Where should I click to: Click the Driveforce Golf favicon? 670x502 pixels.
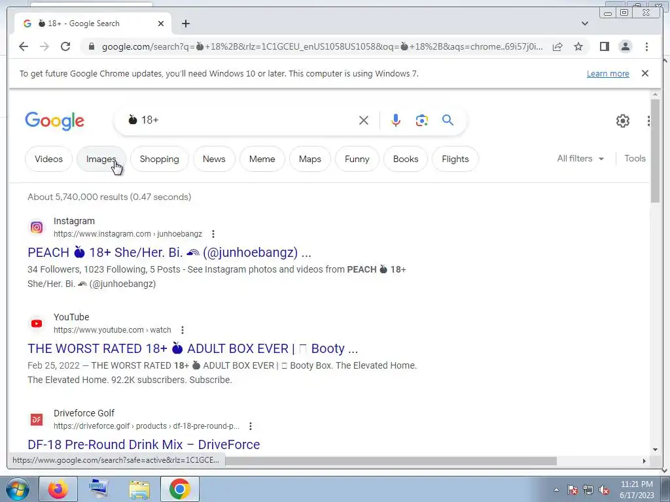(37, 420)
